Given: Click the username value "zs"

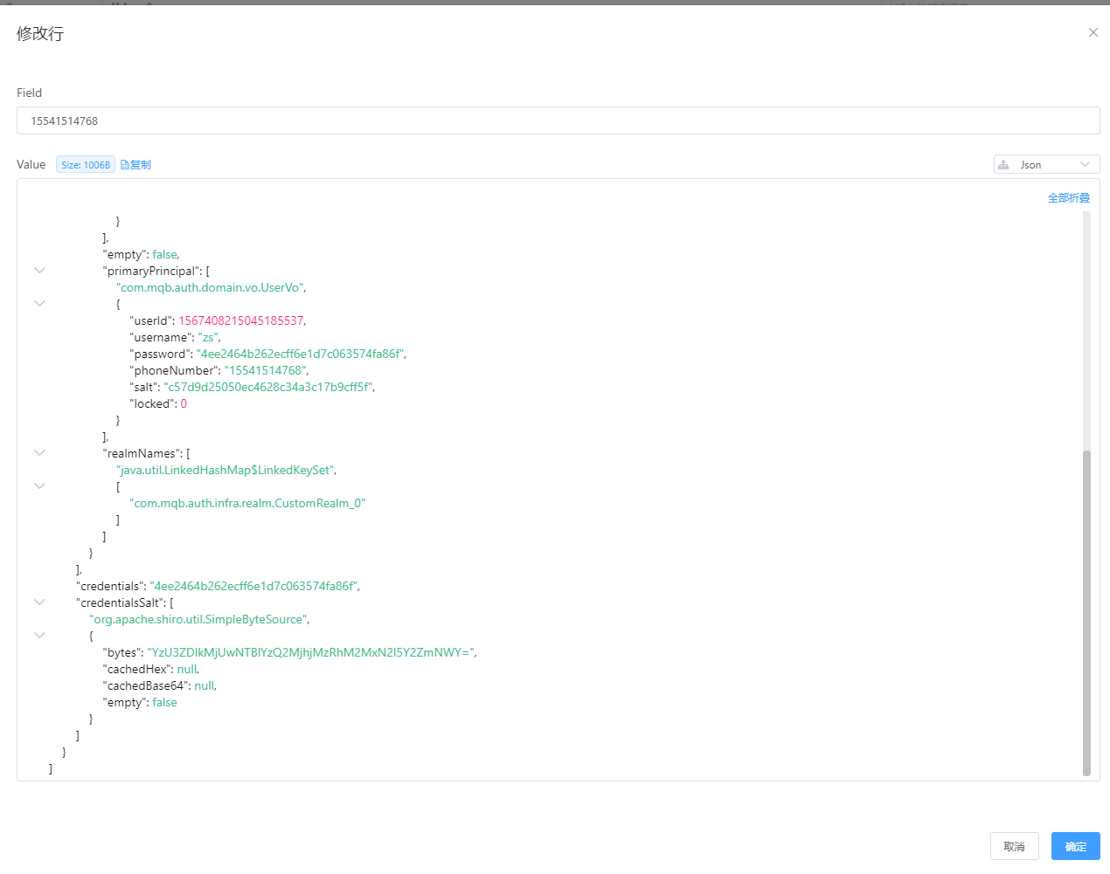Looking at the screenshot, I should tap(208, 338).
